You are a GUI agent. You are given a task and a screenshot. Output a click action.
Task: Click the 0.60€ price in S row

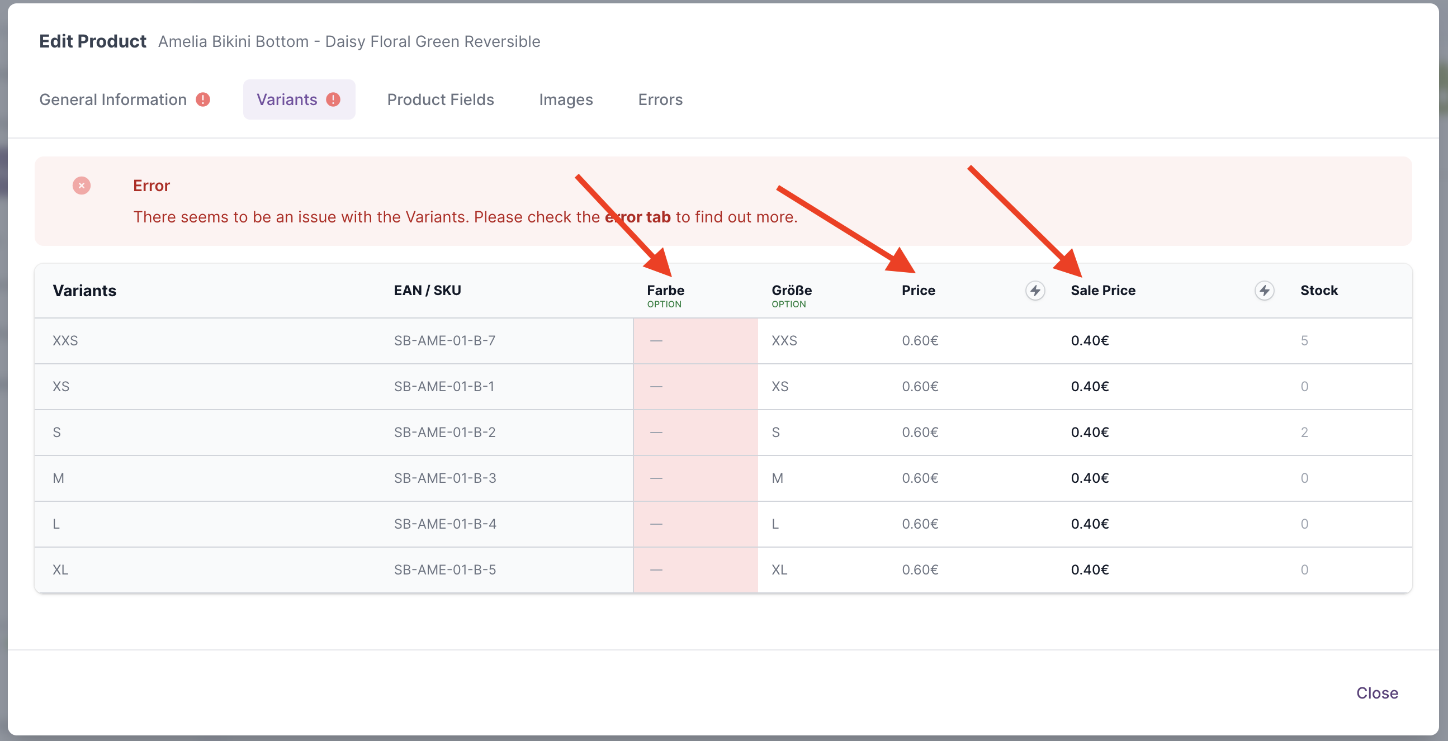click(920, 432)
